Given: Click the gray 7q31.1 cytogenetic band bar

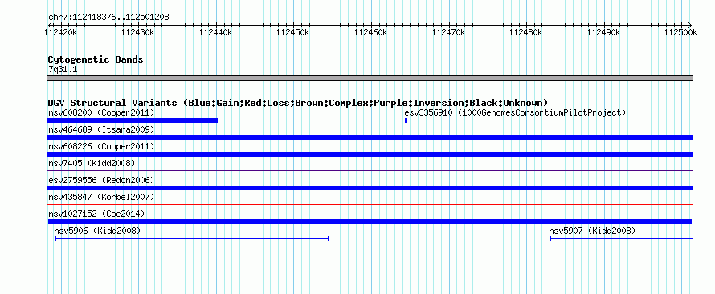Looking at the screenshot, I should click(370, 78).
